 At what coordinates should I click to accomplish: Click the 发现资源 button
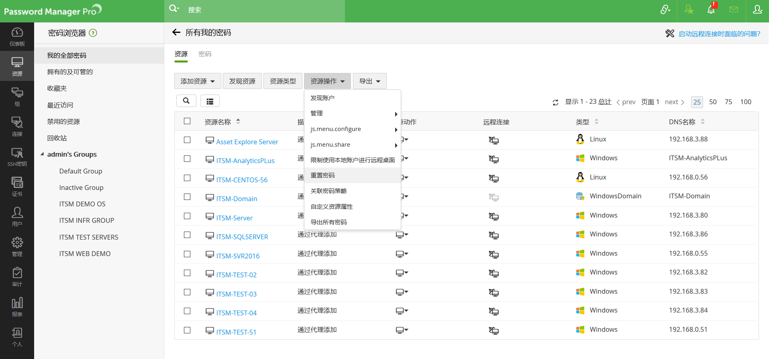click(x=242, y=81)
